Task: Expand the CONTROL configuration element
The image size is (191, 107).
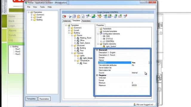Action: coord(101,41)
